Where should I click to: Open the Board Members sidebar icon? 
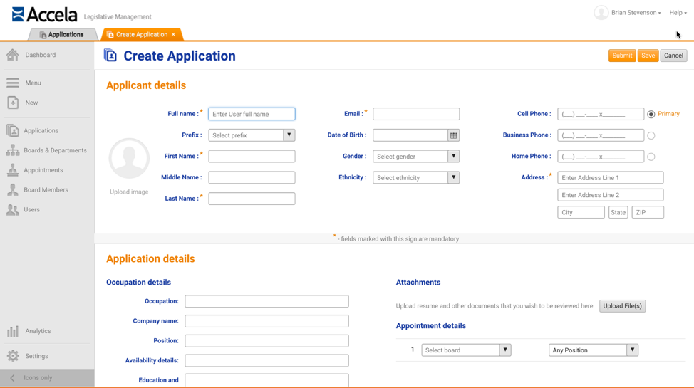point(13,190)
